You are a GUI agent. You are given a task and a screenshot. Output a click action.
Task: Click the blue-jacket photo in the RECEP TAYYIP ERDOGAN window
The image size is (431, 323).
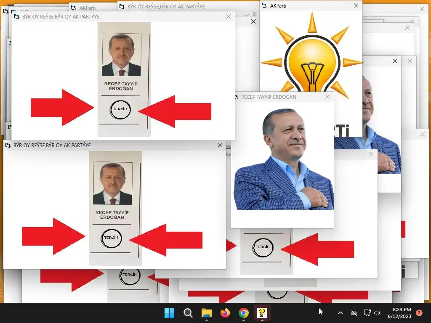point(284,159)
